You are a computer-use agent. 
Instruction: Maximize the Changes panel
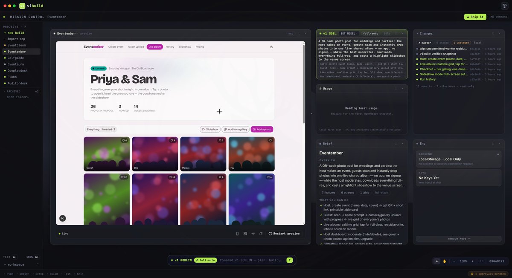493,33
